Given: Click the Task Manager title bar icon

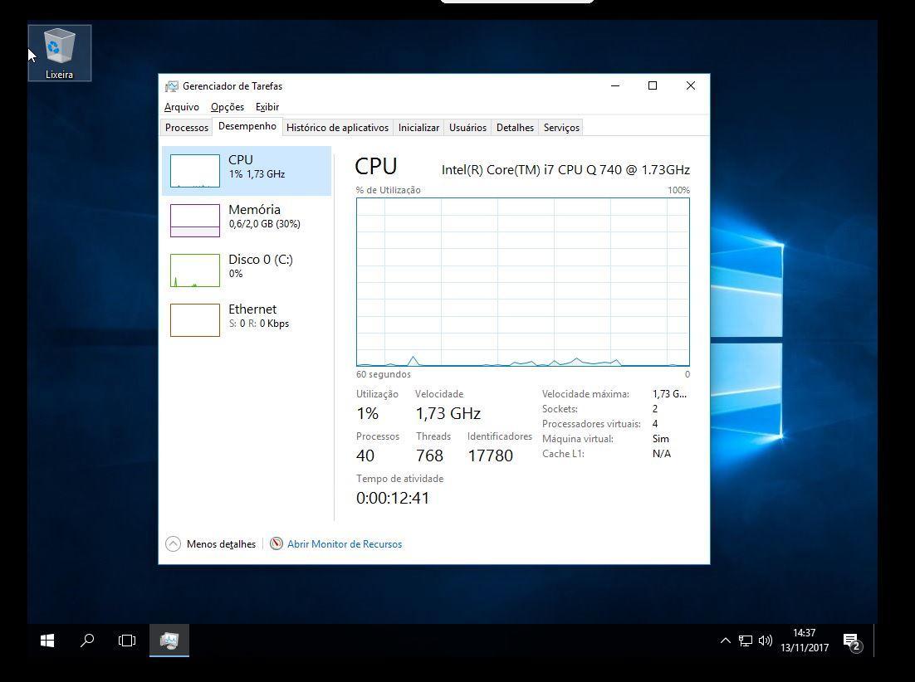Looking at the screenshot, I should [172, 86].
